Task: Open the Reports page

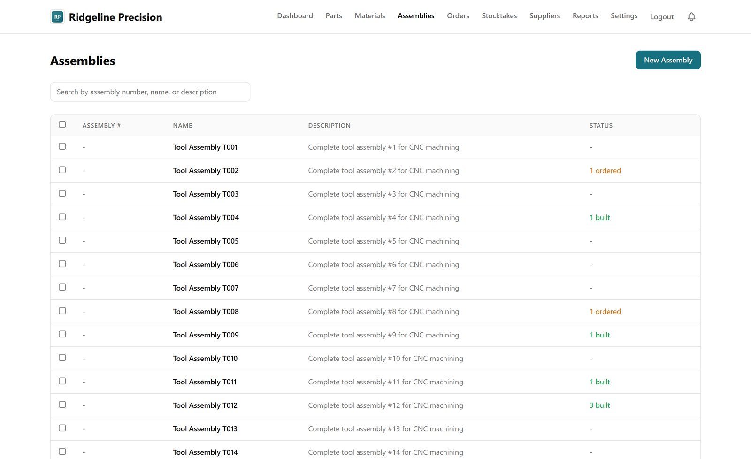Action: pos(585,16)
